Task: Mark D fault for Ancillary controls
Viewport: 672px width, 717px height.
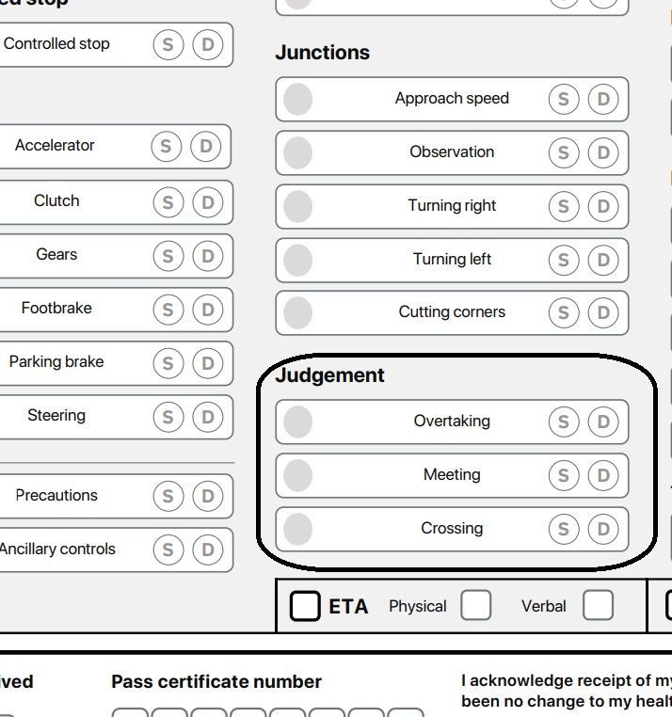Action: tap(207, 550)
